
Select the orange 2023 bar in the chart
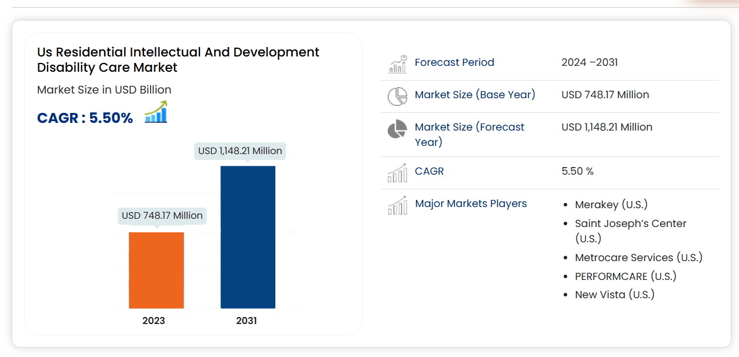click(157, 270)
